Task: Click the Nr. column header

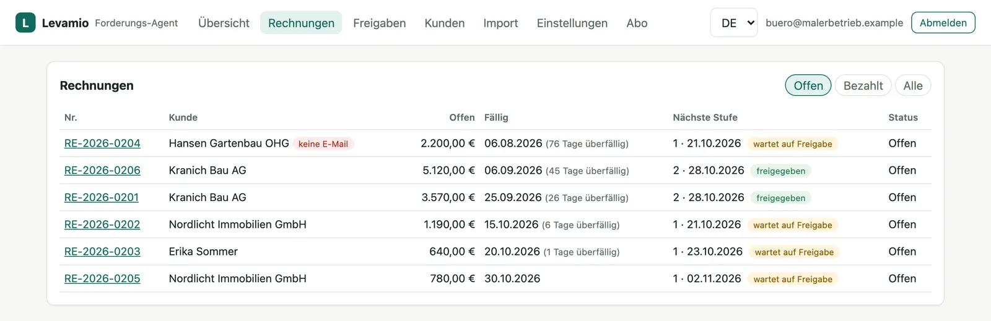Action: coord(71,118)
